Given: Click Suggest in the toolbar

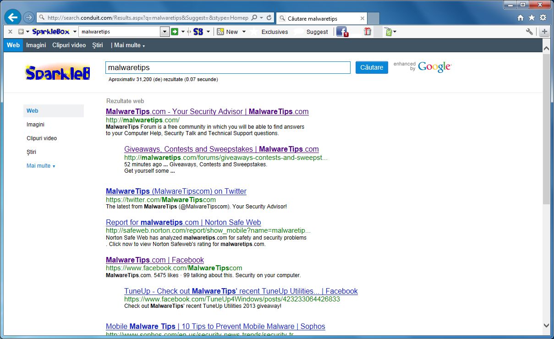Looking at the screenshot, I should tap(317, 32).
